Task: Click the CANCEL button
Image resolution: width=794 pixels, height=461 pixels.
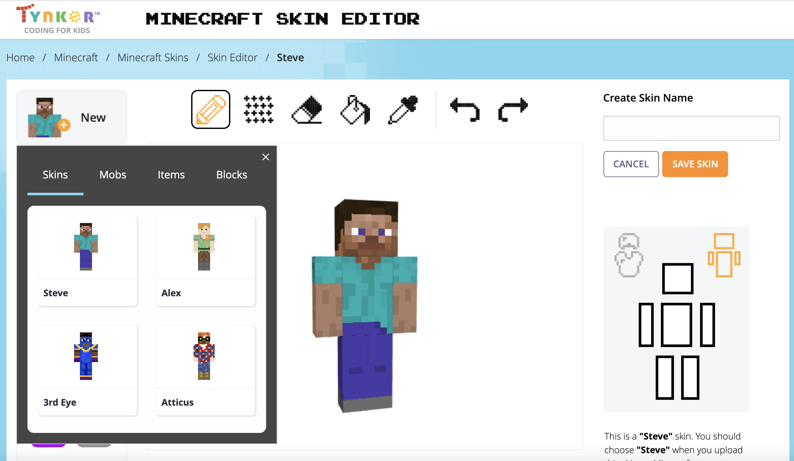Action: click(x=631, y=164)
